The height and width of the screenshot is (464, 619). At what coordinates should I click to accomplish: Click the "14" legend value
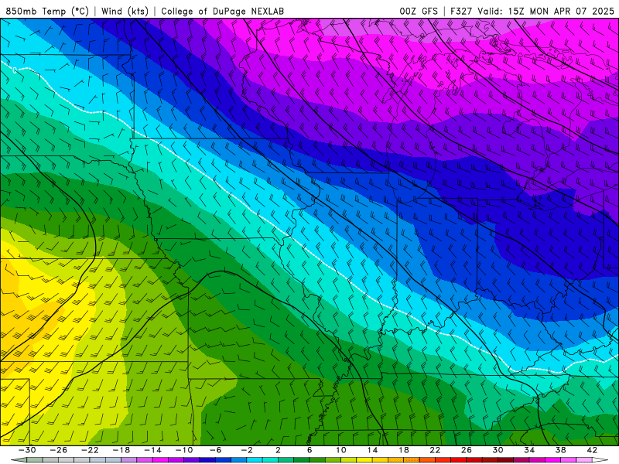373,450
